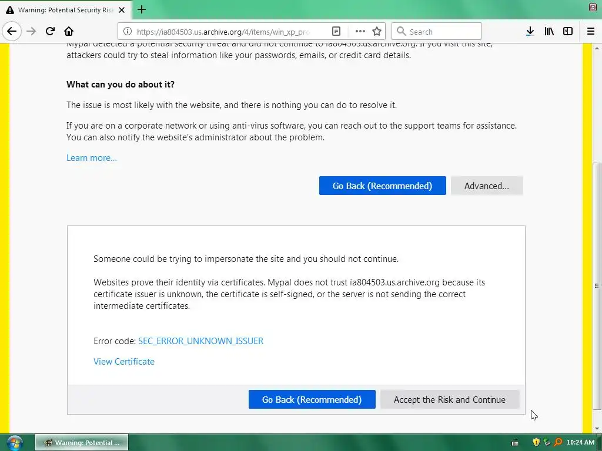Open the View Certificate link
This screenshot has width=602, height=451.
point(124,362)
